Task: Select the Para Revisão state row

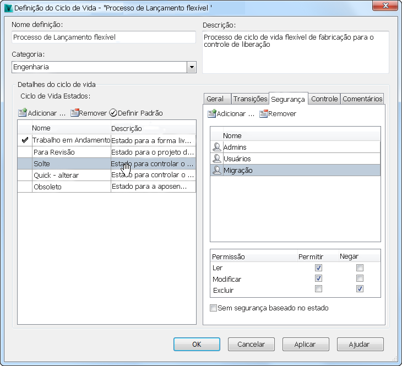Action: 107,152
